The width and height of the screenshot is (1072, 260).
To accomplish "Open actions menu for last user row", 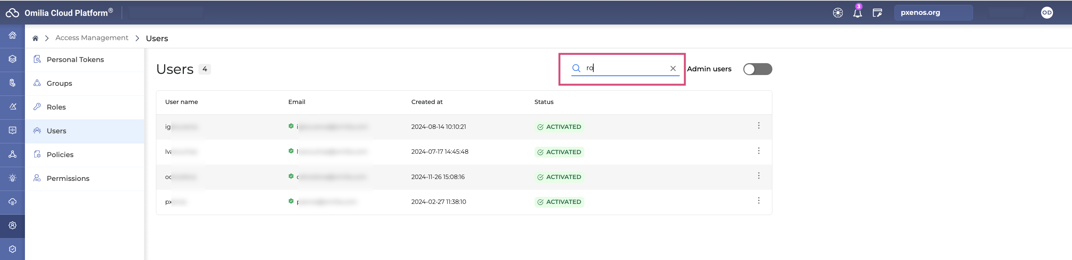I will click(758, 201).
